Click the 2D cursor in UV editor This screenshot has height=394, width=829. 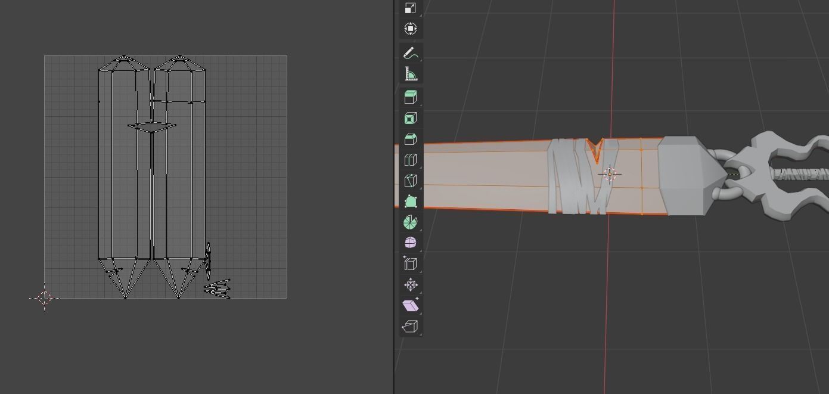point(45,297)
